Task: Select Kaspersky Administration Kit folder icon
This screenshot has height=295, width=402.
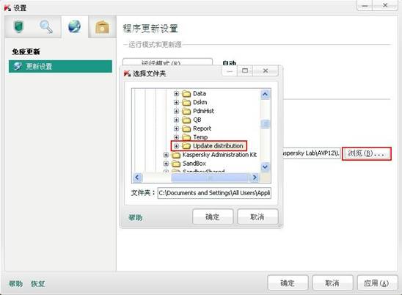Action: point(176,155)
